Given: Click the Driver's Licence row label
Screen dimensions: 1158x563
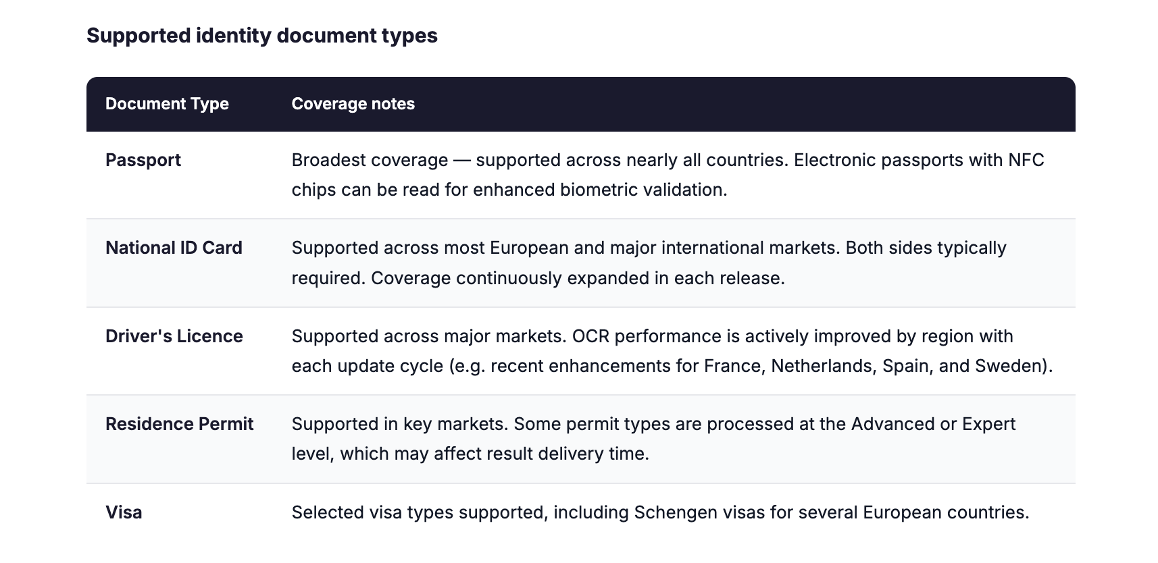Looking at the screenshot, I should pyautogui.click(x=174, y=336).
